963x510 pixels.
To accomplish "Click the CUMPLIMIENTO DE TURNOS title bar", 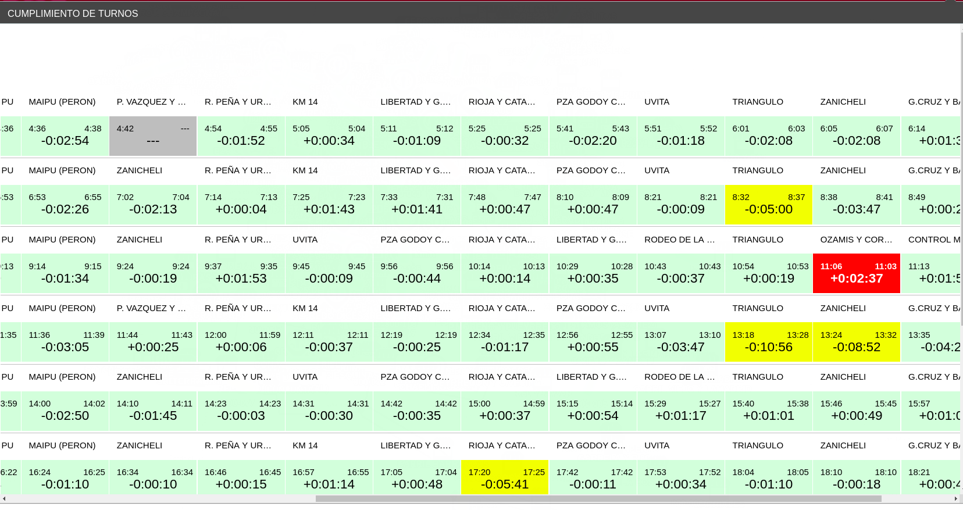I will [73, 13].
